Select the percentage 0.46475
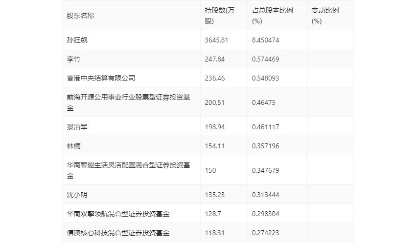416x242 pixels. (264, 102)
